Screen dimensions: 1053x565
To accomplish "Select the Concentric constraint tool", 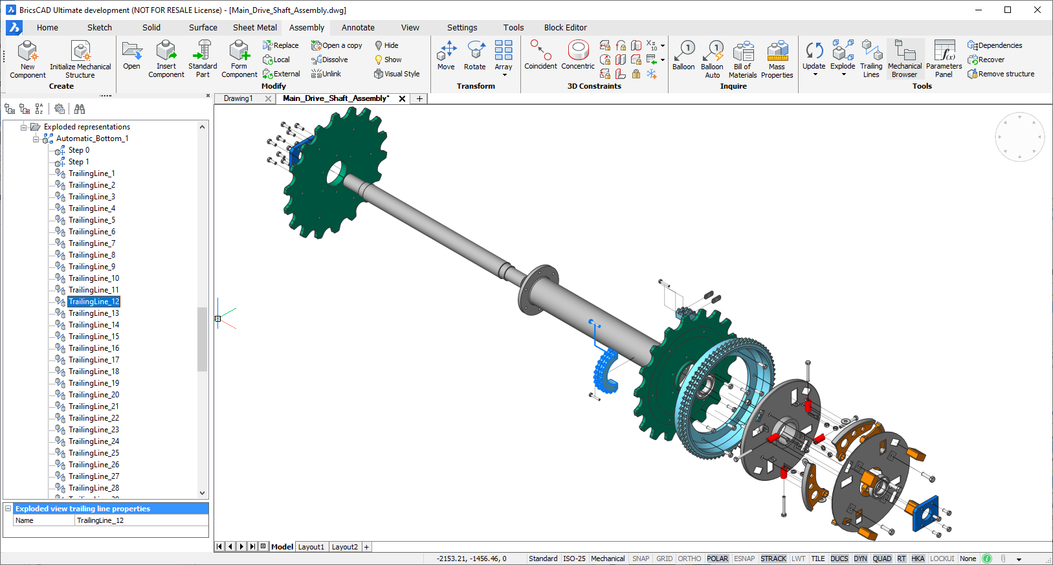I will (x=578, y=52).
